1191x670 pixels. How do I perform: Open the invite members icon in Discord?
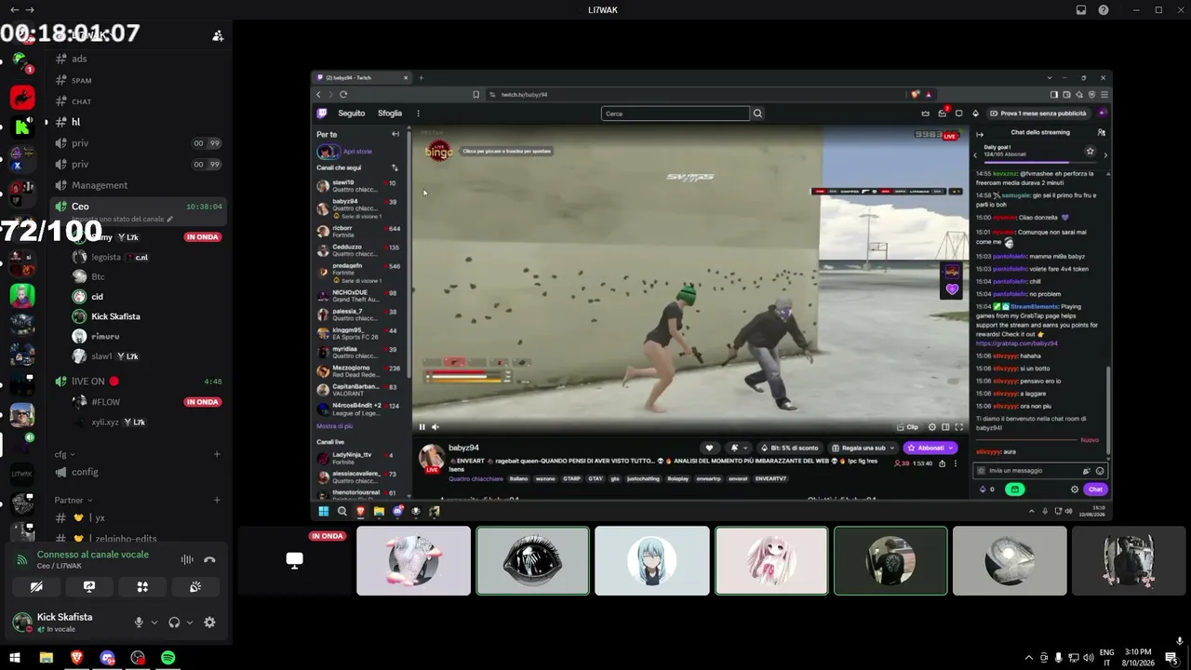point(218,35)
